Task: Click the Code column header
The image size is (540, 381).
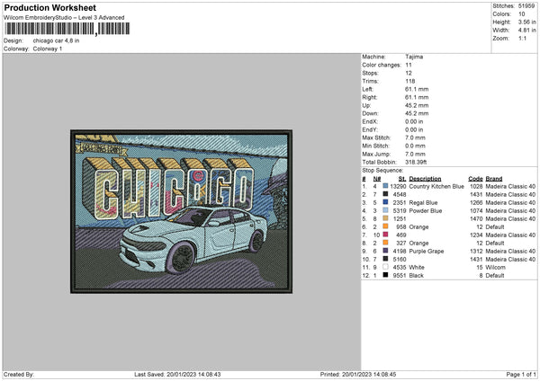Action: click(x=475, y=179)
